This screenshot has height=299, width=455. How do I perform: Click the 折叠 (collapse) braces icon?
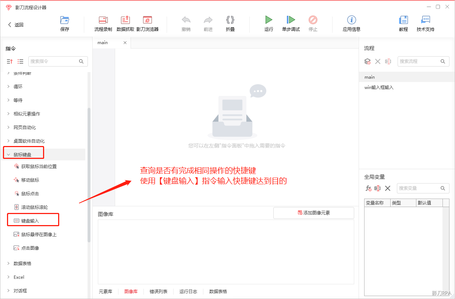pos(230,20)
